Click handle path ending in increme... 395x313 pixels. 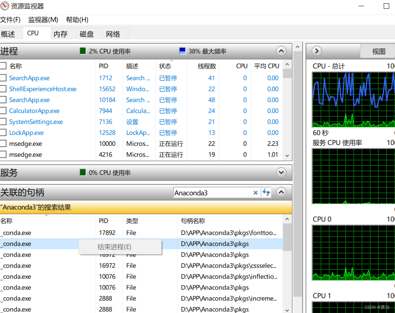click(x=229, y=298)
